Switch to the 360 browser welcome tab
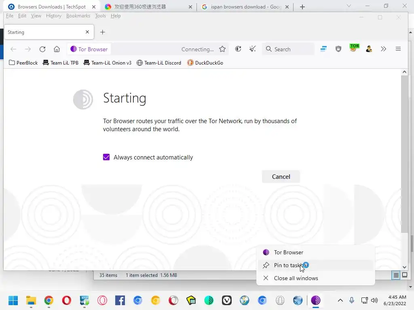The height and width of the screenshot is (310, 414). click(x=148, y=6)
